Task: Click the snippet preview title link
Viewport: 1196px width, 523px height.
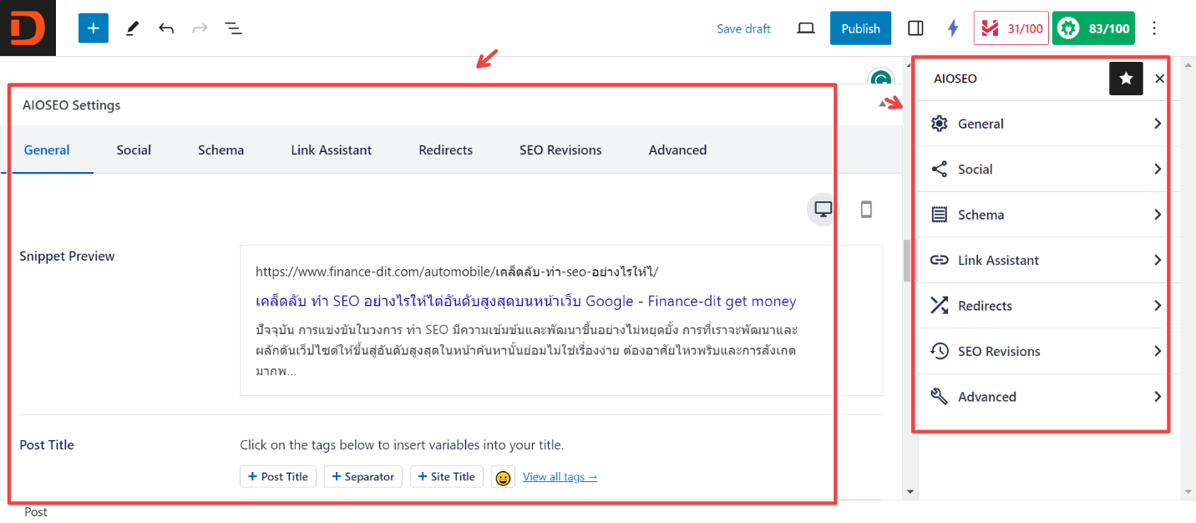Action: point(526,301)
